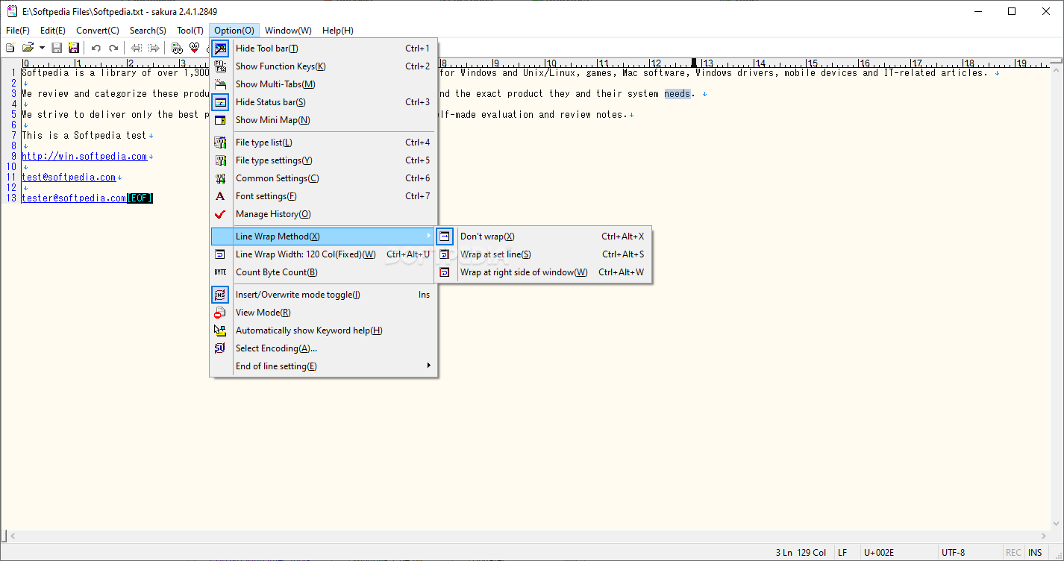Open Find via binoculars toolbar icon
This screenshot has height=561, width=1064.
(x=177, y=48)
